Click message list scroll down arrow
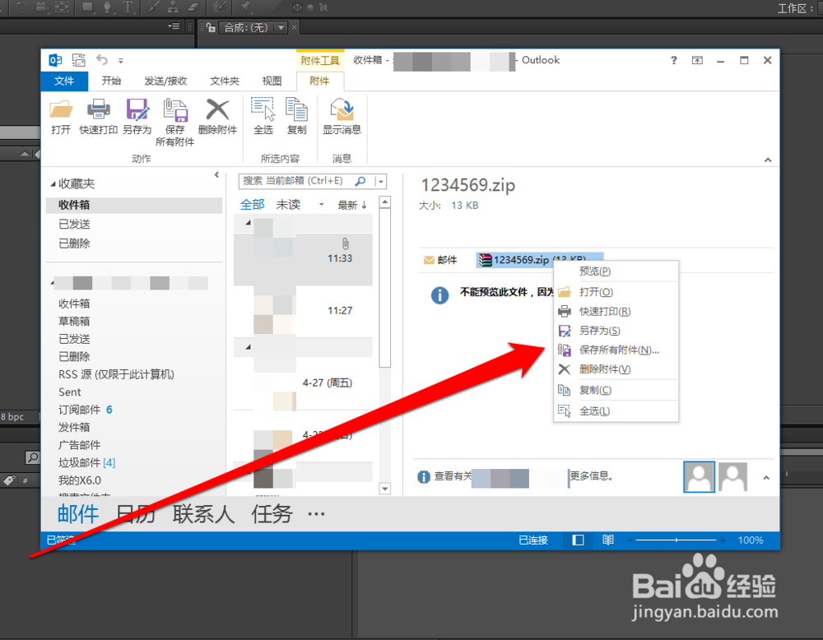Viewport: 823px width, 640px height. pos(384,489)
